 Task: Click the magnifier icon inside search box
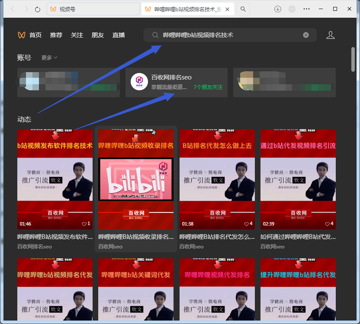pyautogui.click(x=155, y=35)
